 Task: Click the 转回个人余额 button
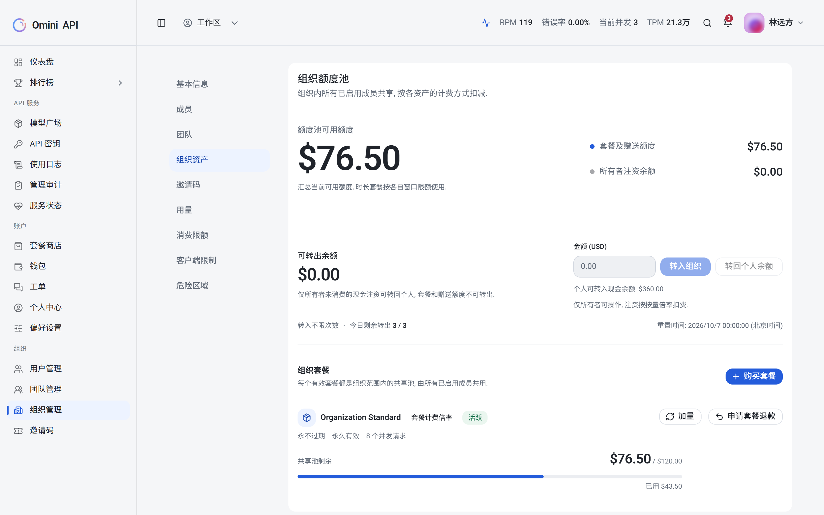(x=749, y=266)
